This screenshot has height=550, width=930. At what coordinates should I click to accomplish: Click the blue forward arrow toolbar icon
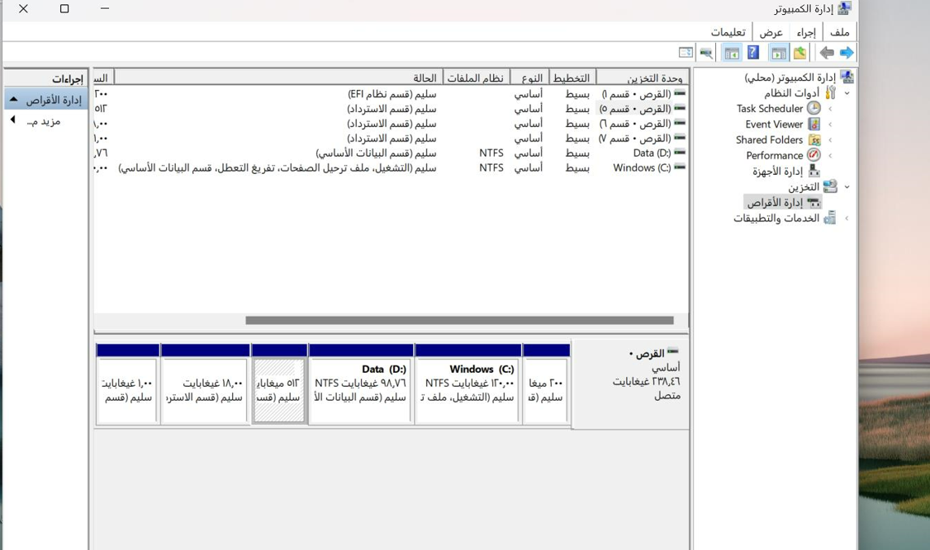847,53
